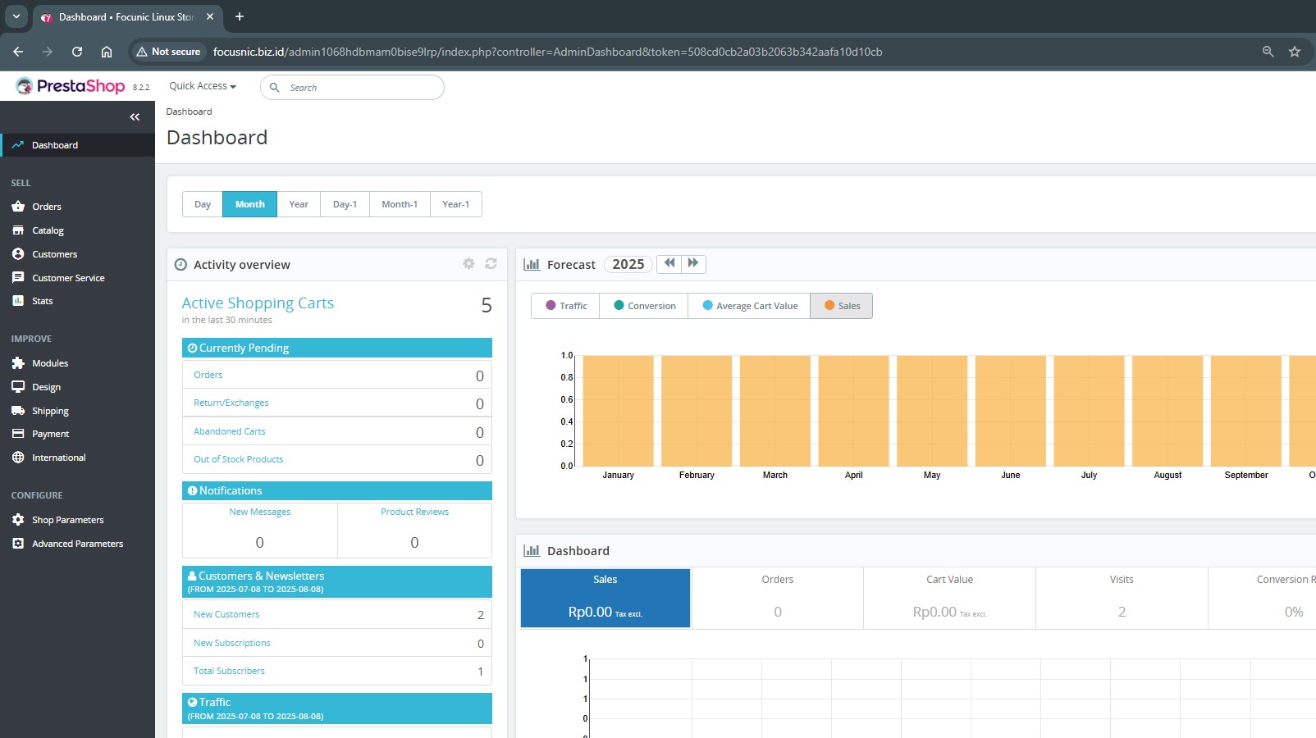
Task: Bookmark this page with the star icon
Action: 1295,52
